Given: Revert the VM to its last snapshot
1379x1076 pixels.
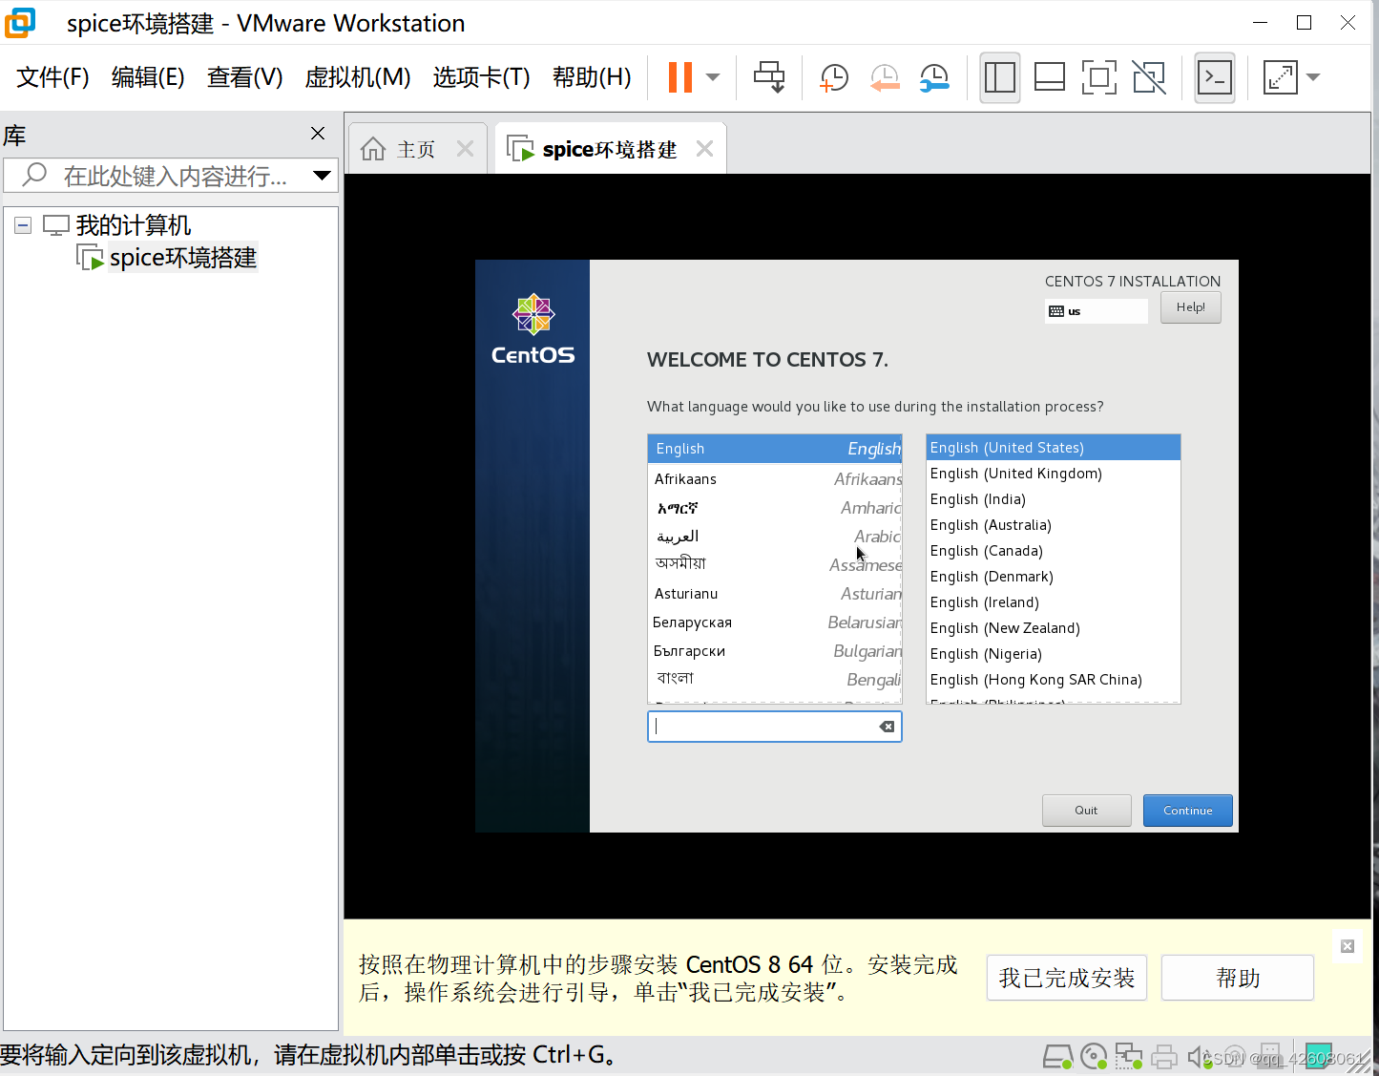Looking at the screenshot, I should tap(884, 77).
